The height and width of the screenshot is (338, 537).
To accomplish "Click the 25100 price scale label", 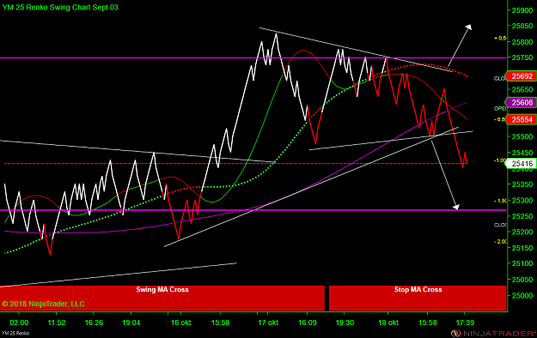I will [522, 263].
